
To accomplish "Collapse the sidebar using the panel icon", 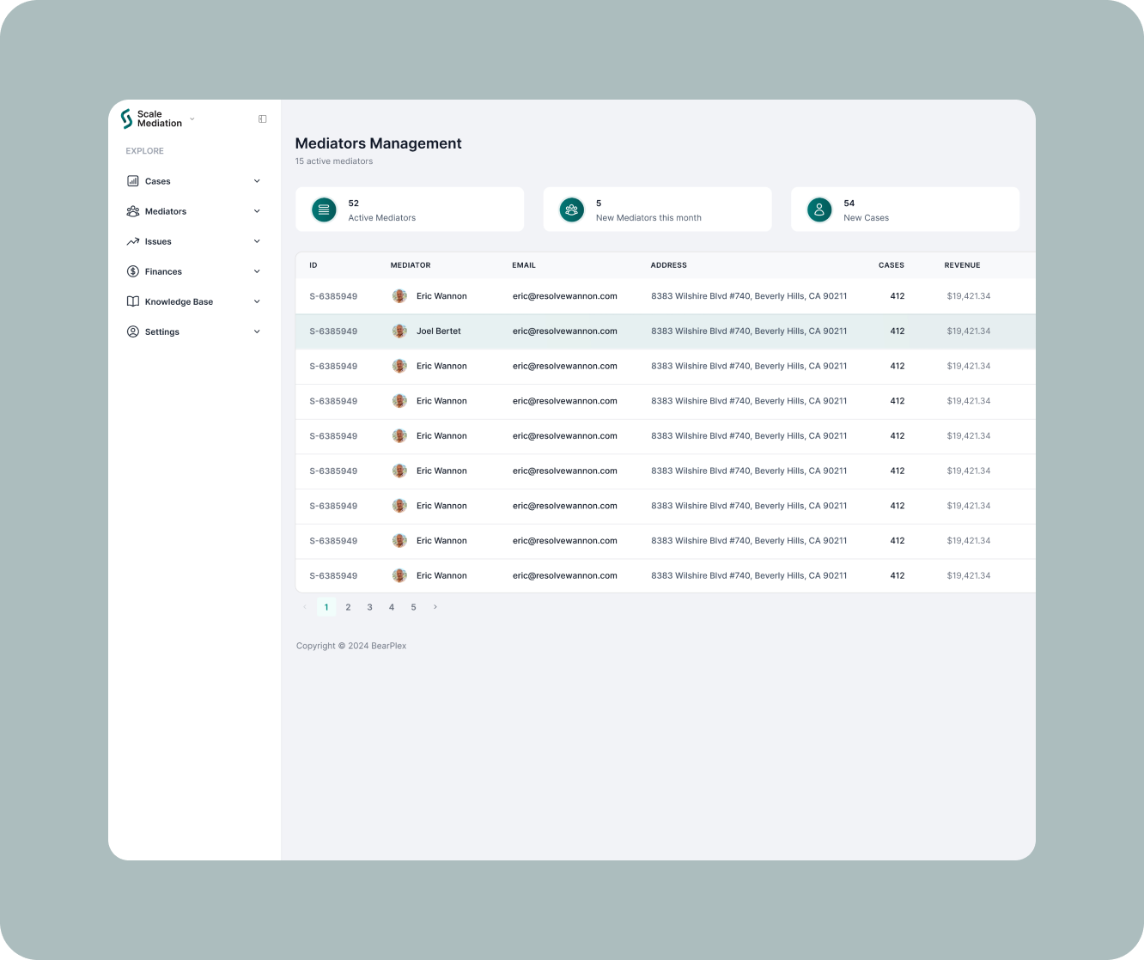I will tap(263, 119).
